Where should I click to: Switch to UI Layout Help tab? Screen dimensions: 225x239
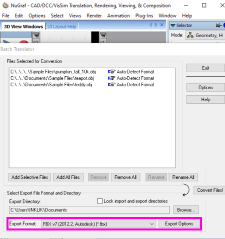(62, 27)
